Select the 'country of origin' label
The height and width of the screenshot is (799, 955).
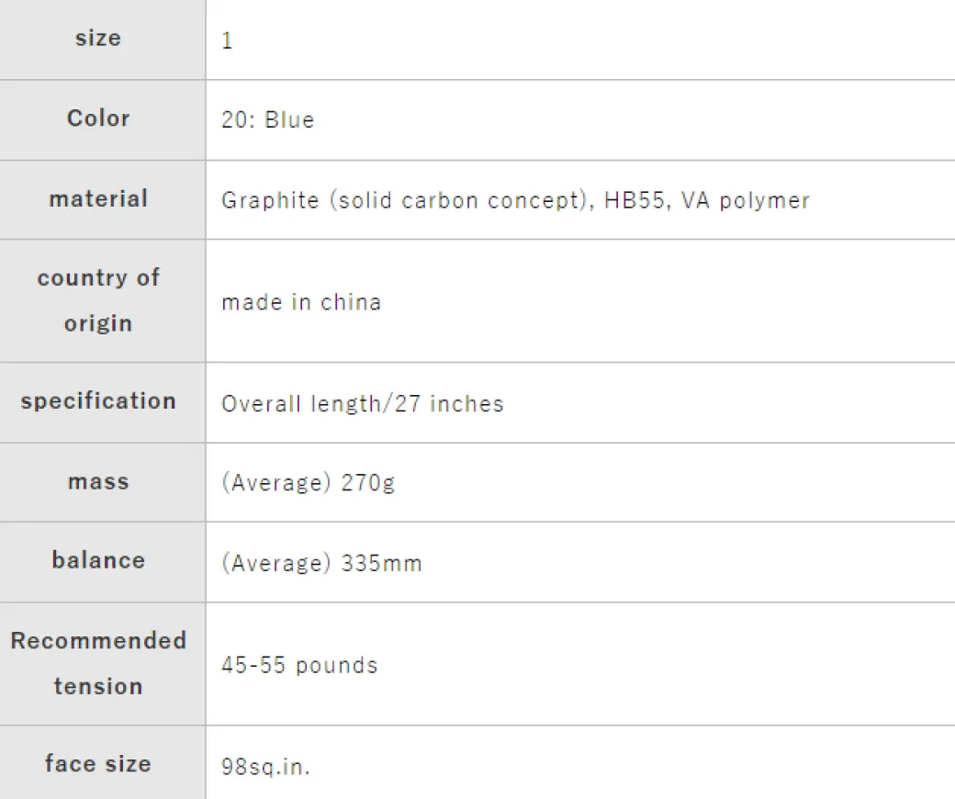98,300
